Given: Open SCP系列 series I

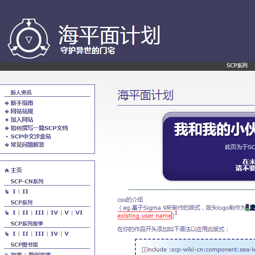Looking at the screenshot, I should coord(14,213).
